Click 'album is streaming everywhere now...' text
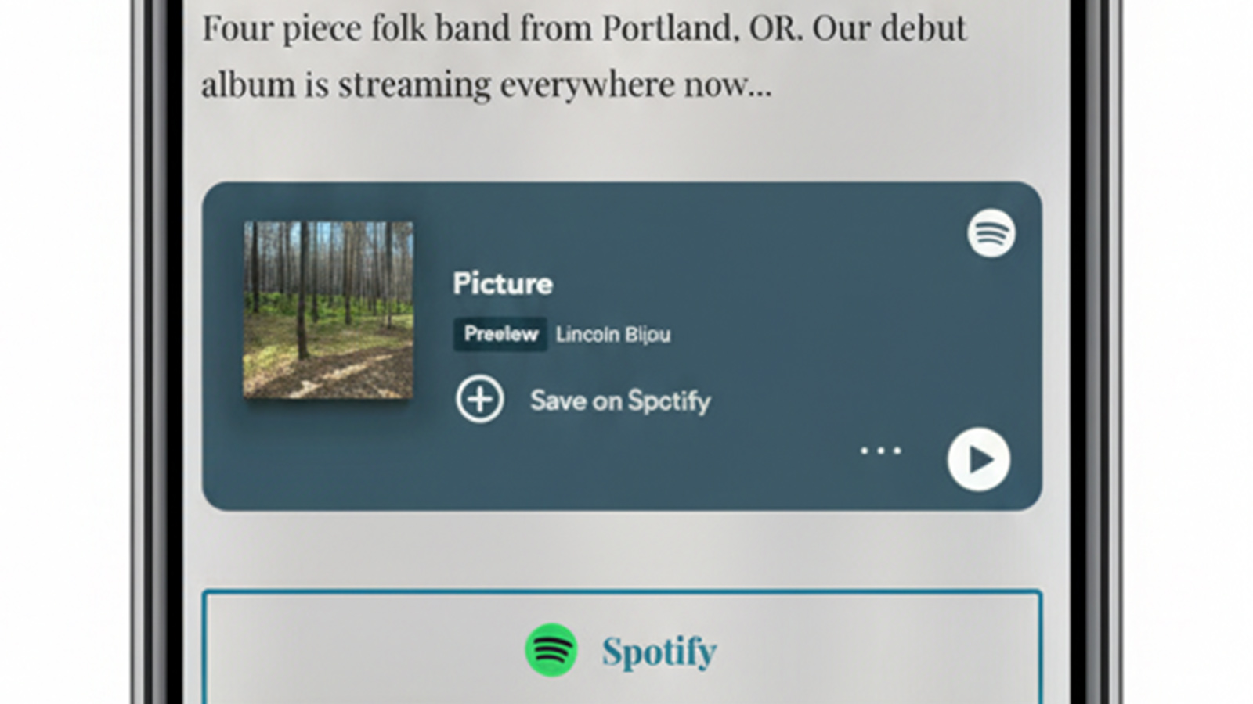The image size is (1253, 704). [486, 85]
